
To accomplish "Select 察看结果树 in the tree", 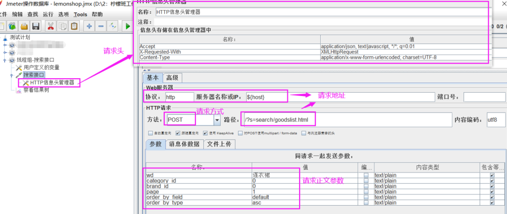I will click(x=36, y=90).
